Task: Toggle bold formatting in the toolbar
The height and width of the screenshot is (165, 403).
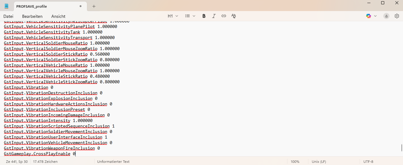Action: pos(204,16)
